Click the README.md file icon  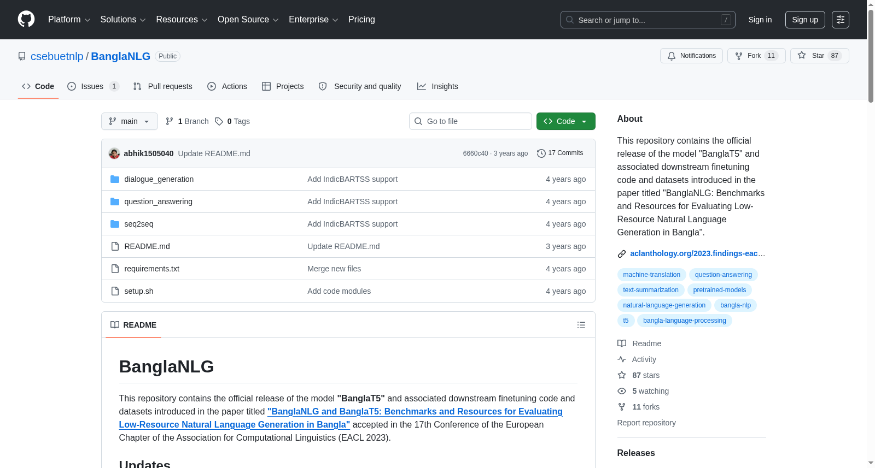pyautogui.click(x=115, y=246)
